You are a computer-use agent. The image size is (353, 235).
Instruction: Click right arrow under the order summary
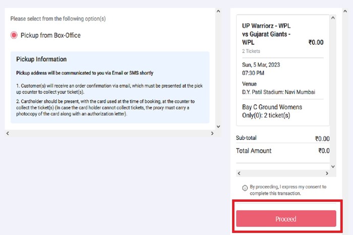pos(327,173)
